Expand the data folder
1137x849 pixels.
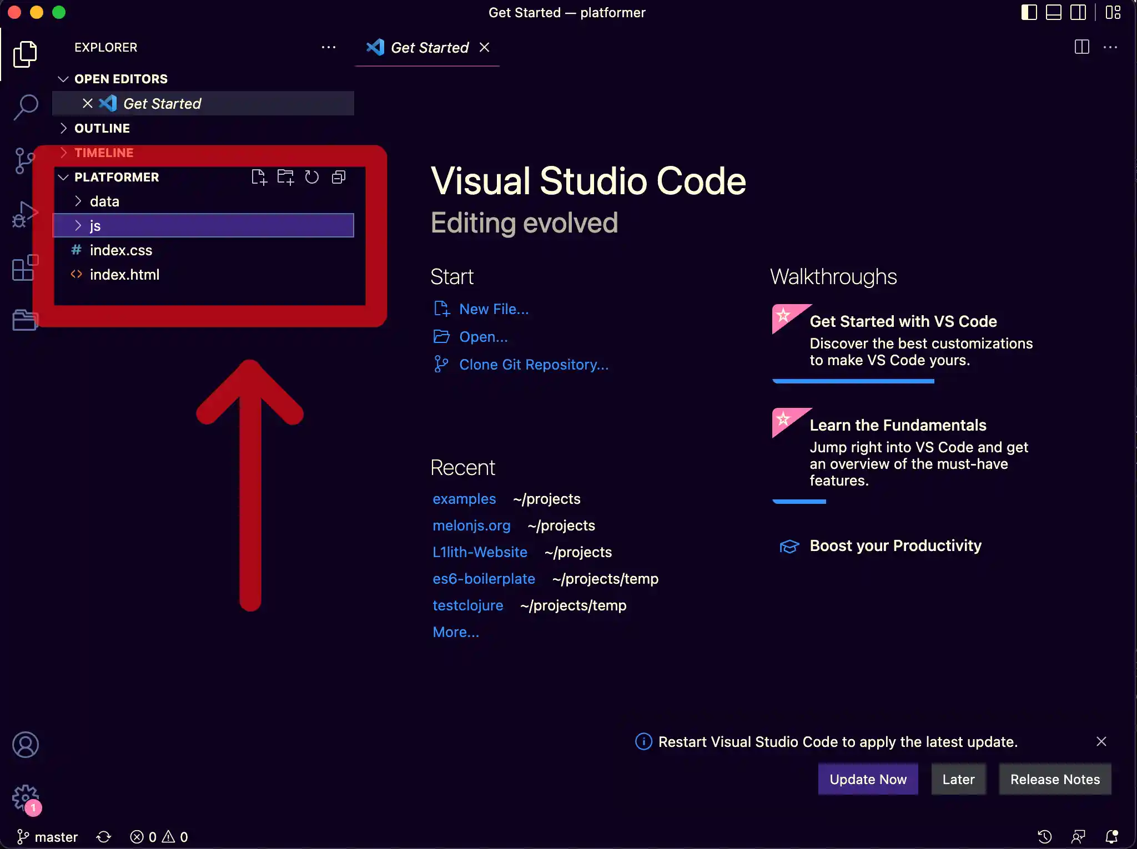coord(103,201)
